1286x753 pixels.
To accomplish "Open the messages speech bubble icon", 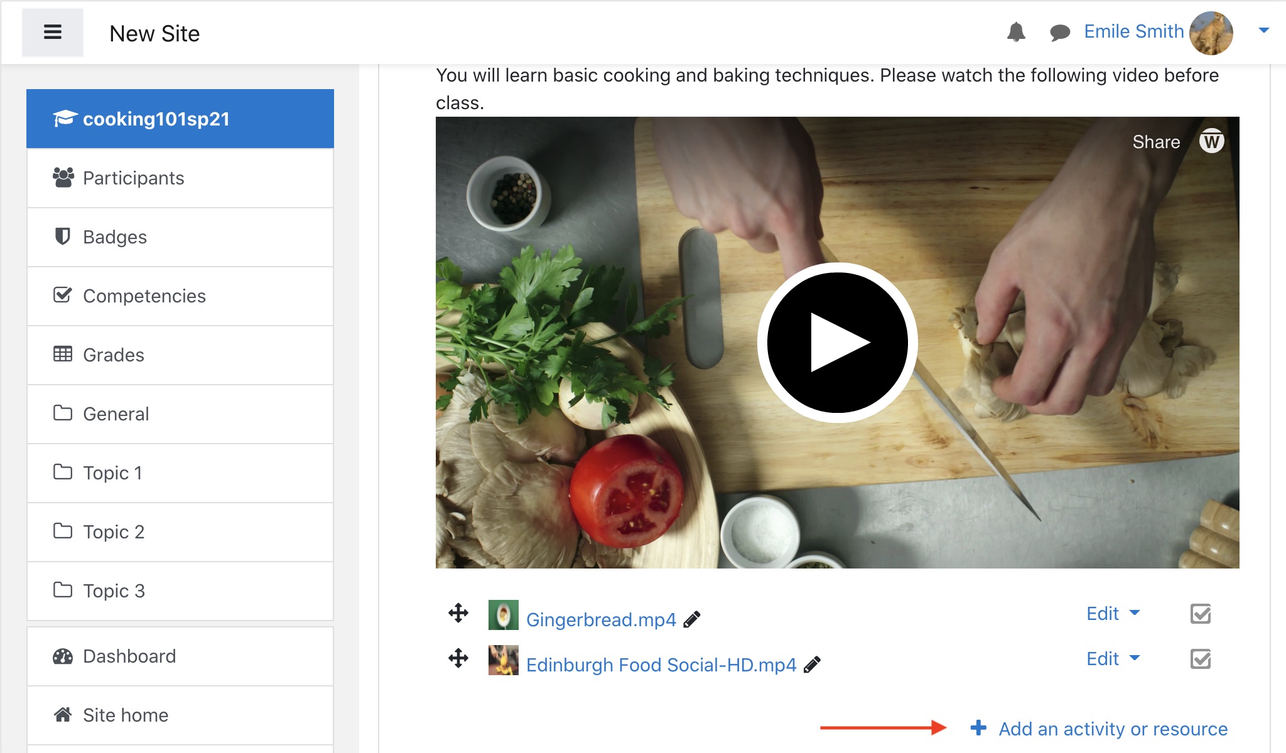I will click(1060, 33).
